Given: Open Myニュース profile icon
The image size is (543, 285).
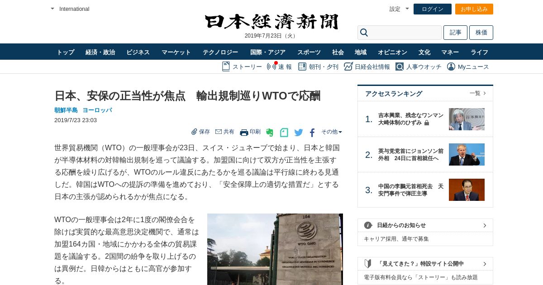Looking at the screenshot, I should tap(451, 66).
